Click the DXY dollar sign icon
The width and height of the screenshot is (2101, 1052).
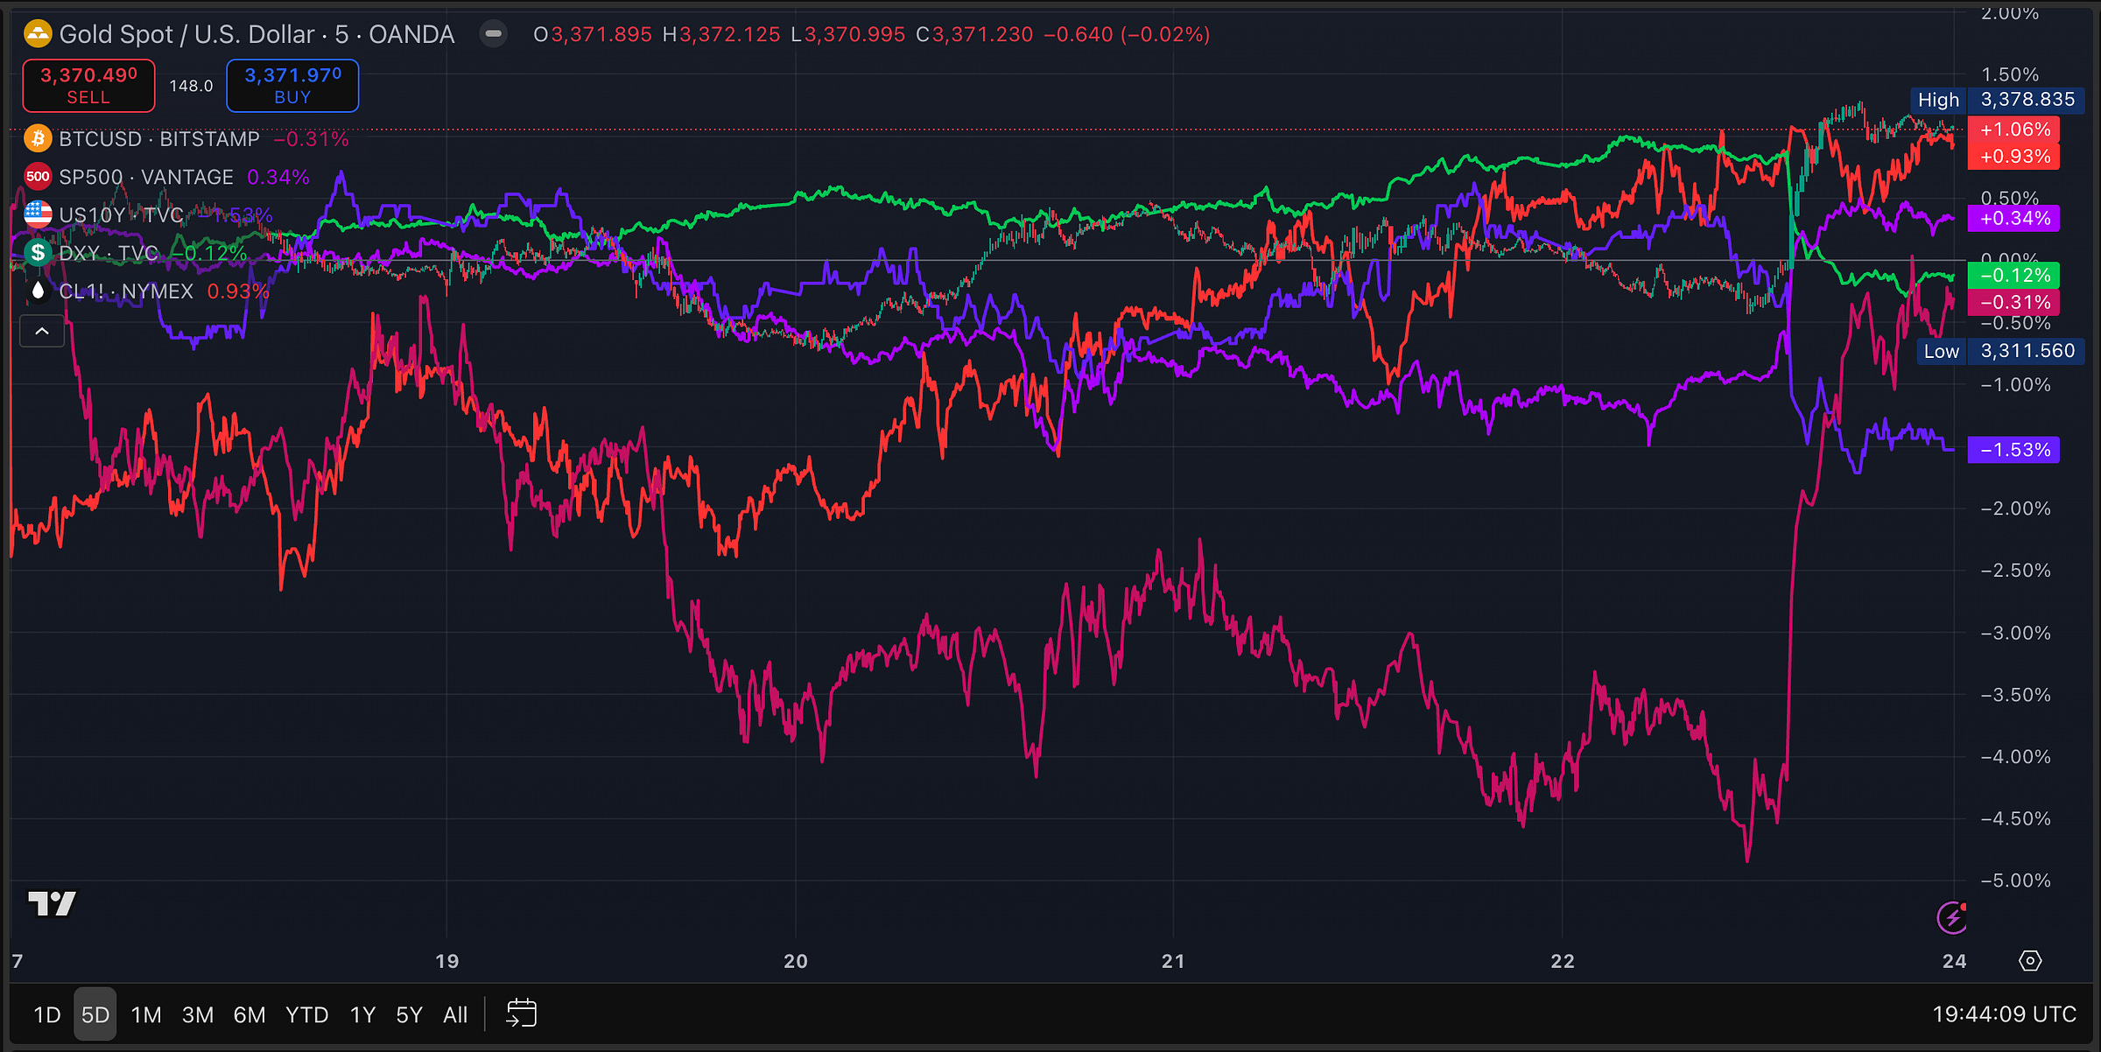(38, 253)
